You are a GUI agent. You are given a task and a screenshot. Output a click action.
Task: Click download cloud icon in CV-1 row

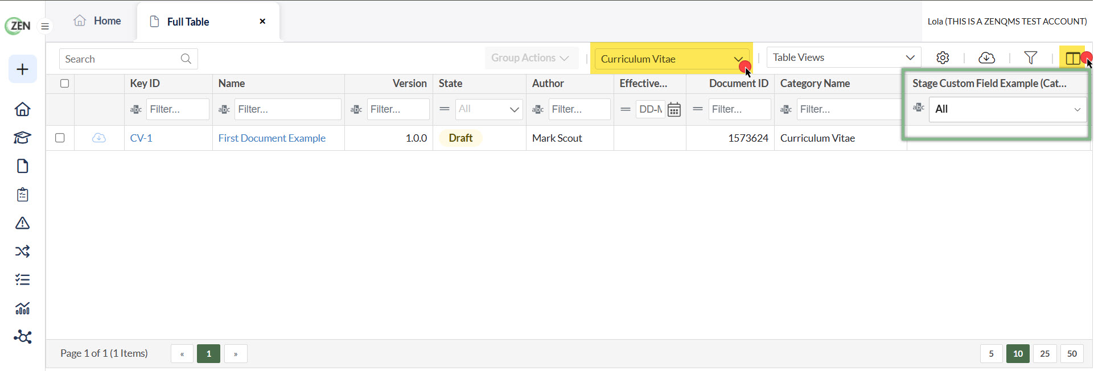pos(99,138)
